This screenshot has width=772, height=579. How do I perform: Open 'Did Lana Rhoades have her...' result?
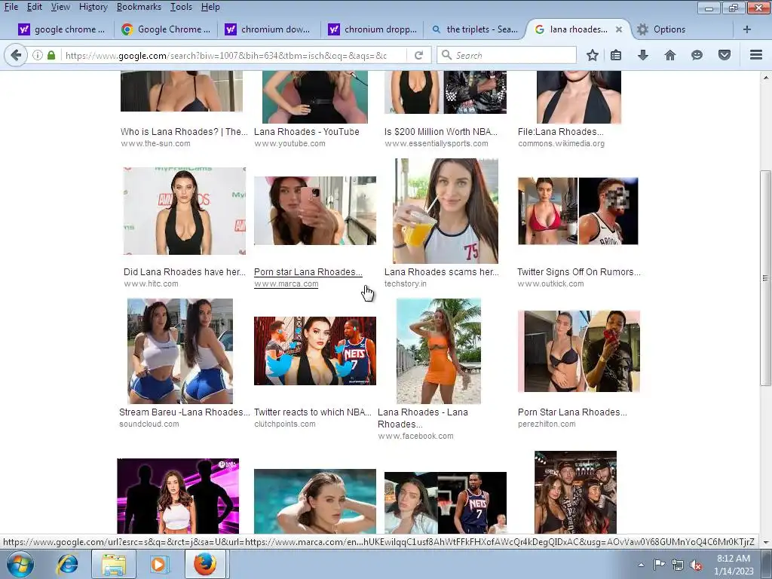point(185,271)
